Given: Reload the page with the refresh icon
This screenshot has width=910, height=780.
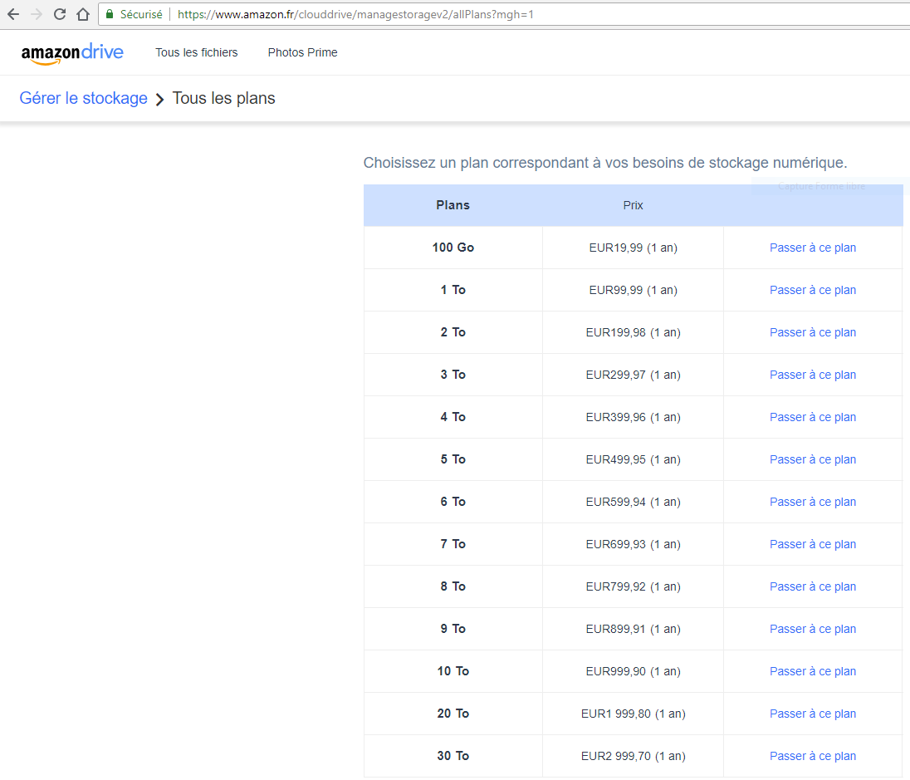Looking at the screenshot, I should click(60, 14).
